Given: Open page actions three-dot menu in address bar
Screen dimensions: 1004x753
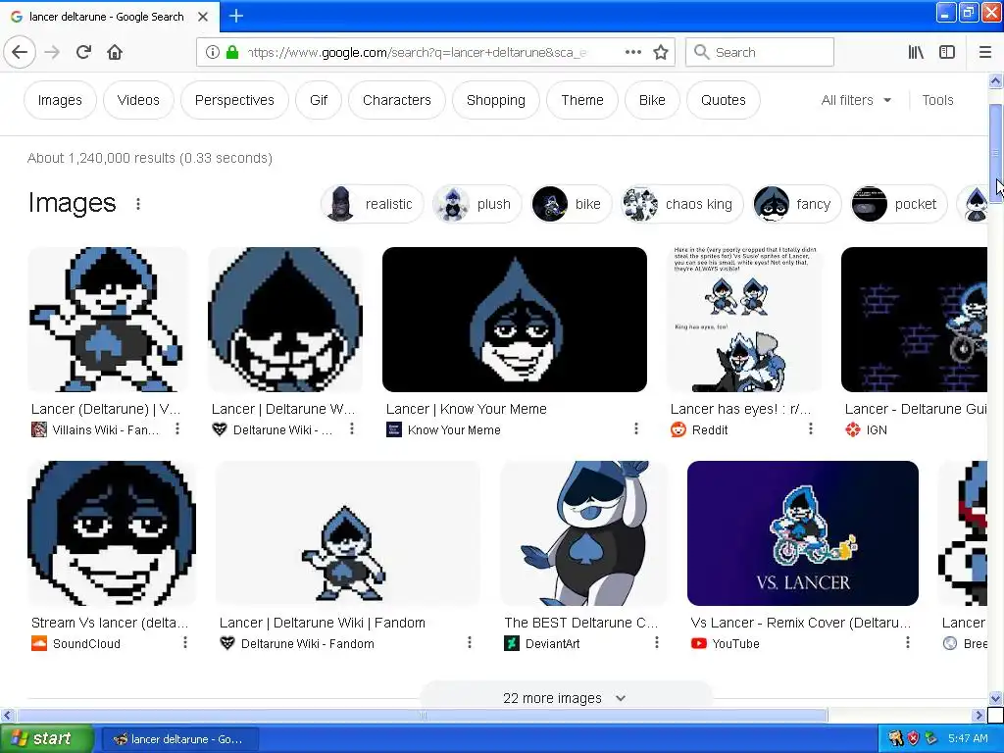Looking at the screenshot, I should coord(632,52).
